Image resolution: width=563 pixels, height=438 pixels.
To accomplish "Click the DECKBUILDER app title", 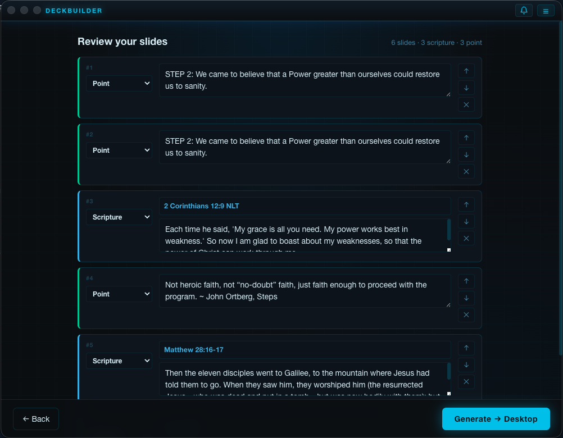I will (x=74, y=11).
